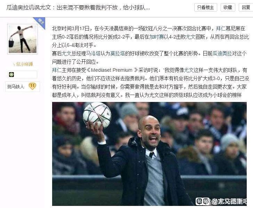Open the username link 似水味譁

pos(23,64)
